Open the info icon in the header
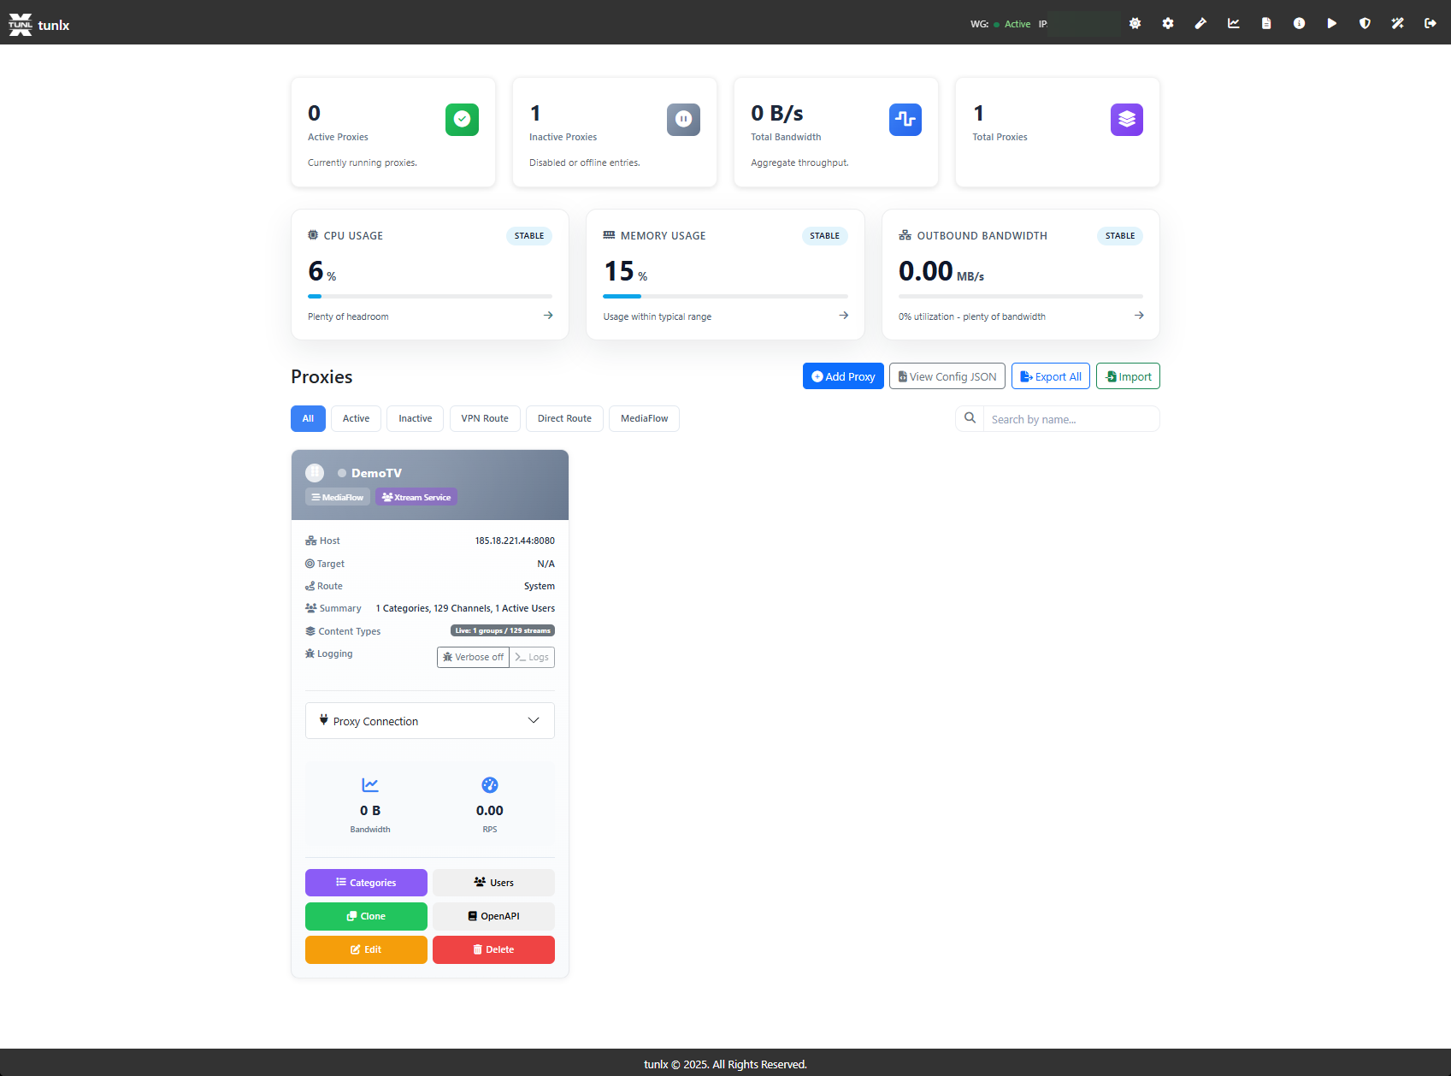Screen dimensions: 1451x1076 click(1299, 23)
